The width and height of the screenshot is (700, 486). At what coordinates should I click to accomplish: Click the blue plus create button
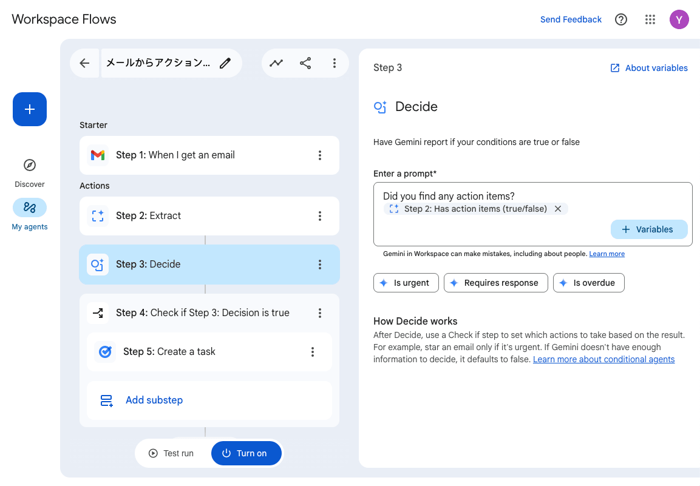30,109
